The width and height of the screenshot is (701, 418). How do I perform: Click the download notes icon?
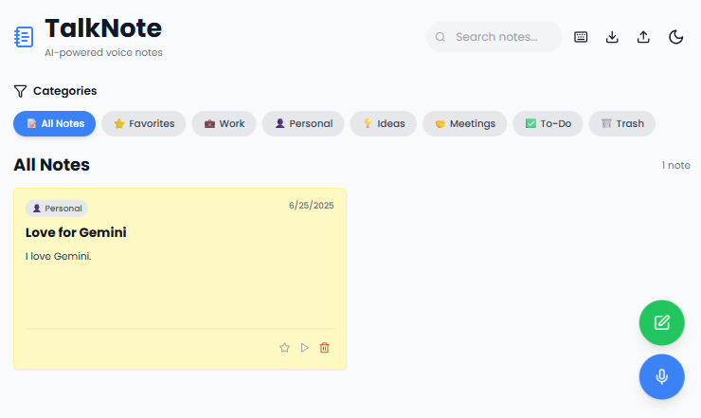[x=612, y=37]
